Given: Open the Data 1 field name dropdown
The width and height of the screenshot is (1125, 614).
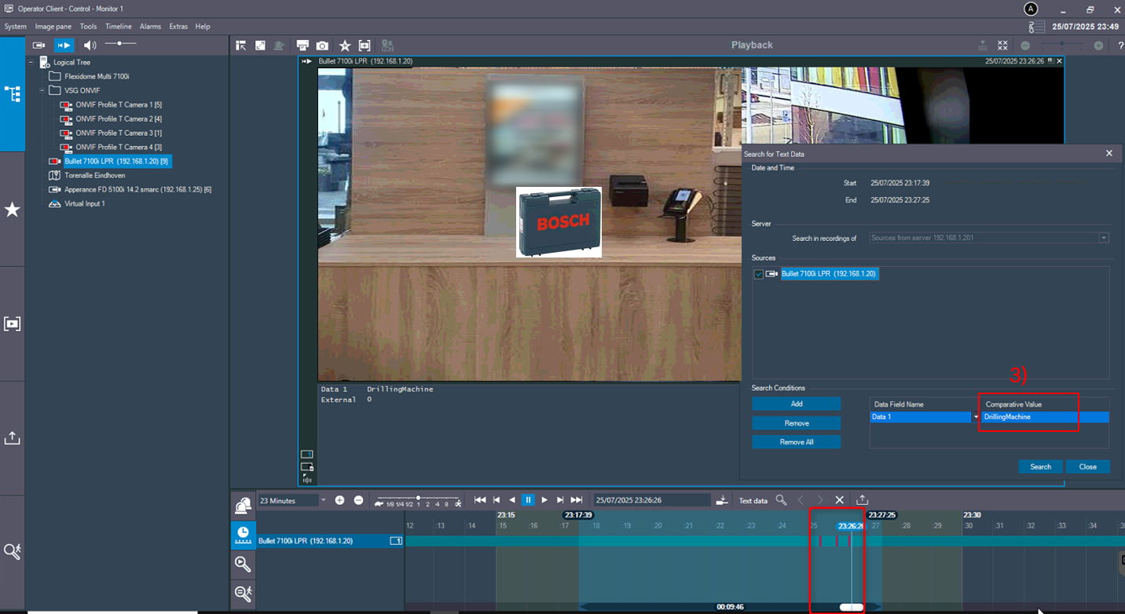Looking at the screenshot, I should point(976,418).
